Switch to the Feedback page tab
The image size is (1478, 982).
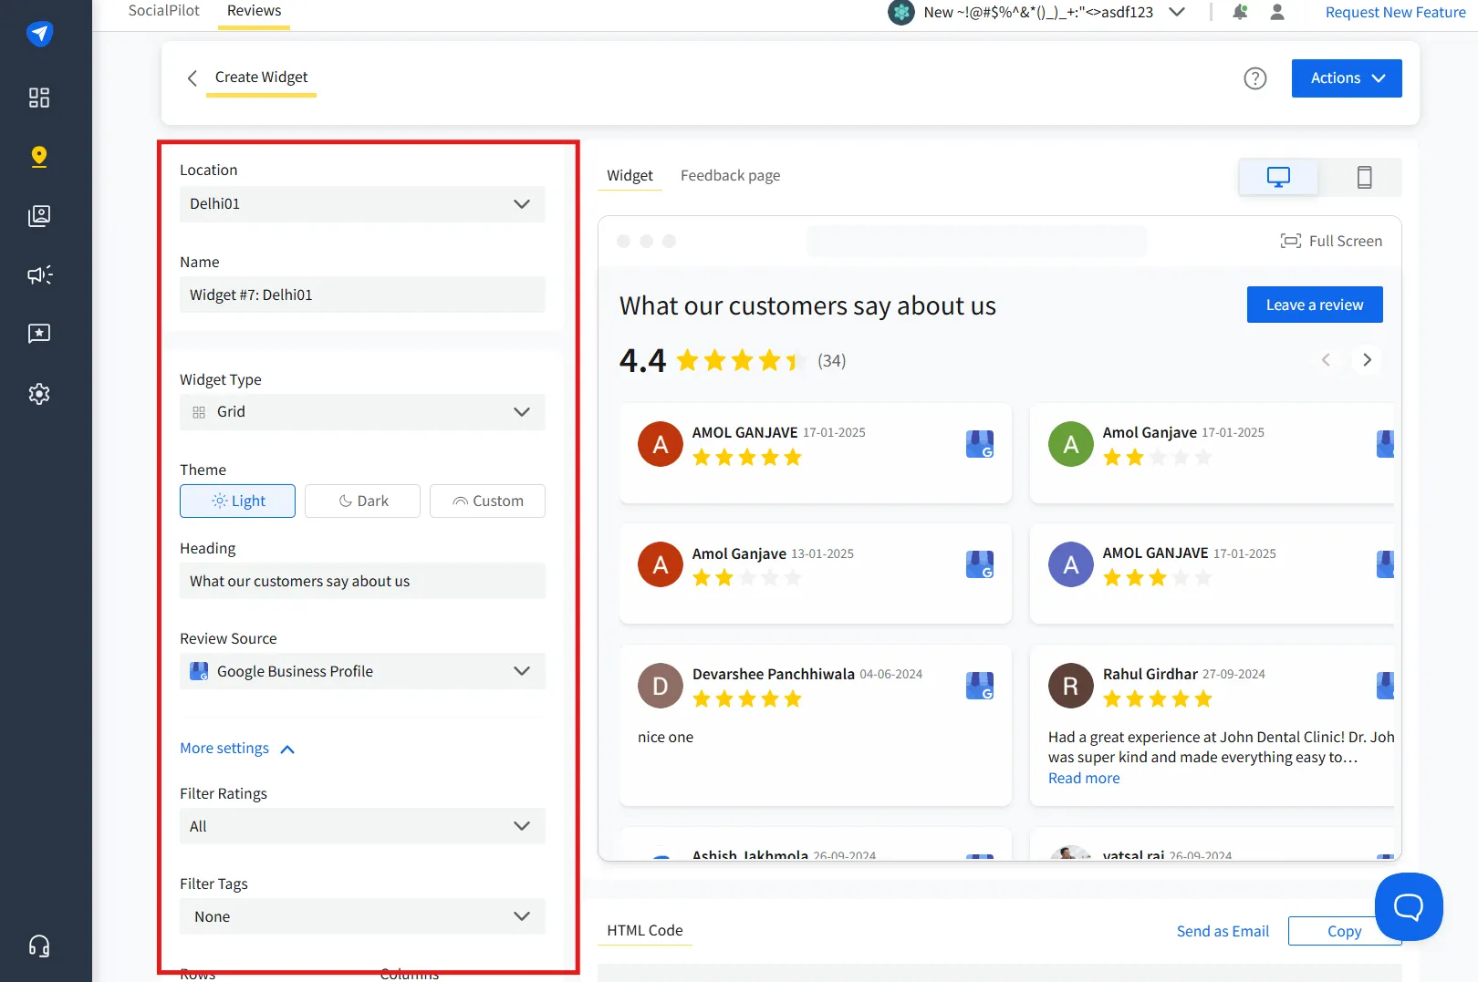[x=730, y=174]
